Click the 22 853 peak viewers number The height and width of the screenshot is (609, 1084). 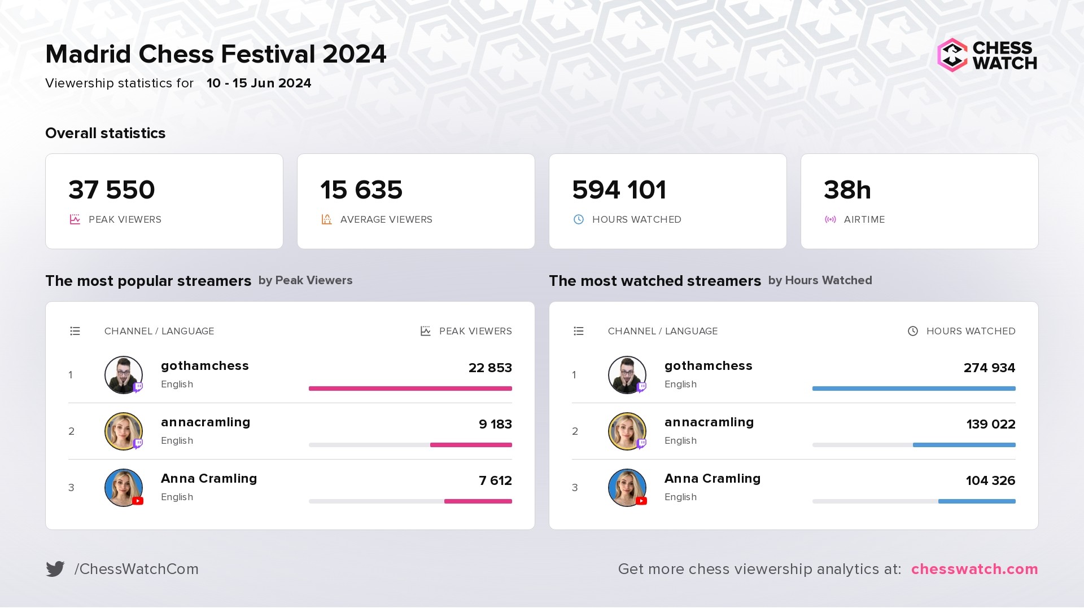click(490, 368)
